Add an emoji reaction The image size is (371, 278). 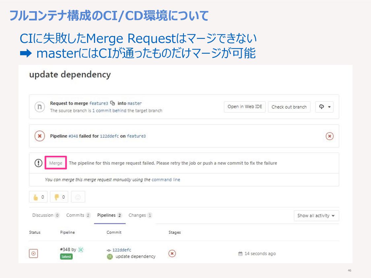point(78,197)
